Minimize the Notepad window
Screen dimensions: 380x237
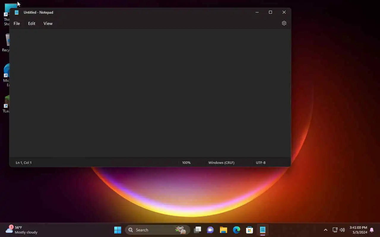(x=257, y=12)
